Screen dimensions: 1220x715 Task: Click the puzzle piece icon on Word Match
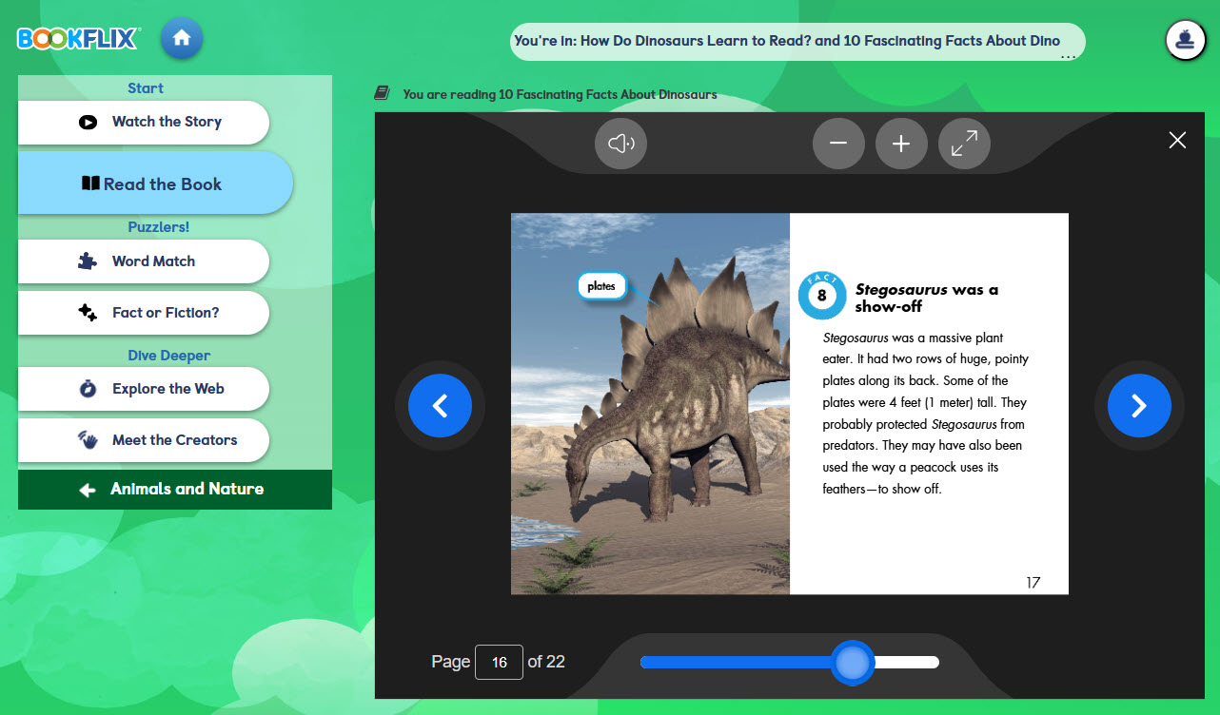[x=88, y=261]
